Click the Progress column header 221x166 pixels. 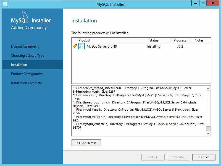point(180,40)
